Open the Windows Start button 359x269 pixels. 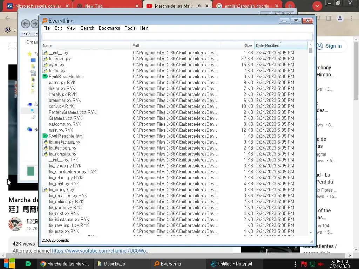pyautogui.click(x=9, y=264)
